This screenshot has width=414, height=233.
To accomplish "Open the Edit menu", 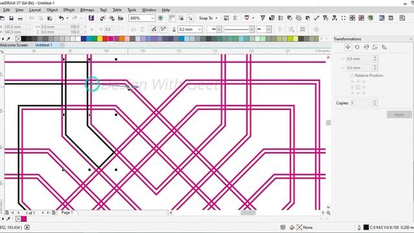I will 6,10.
